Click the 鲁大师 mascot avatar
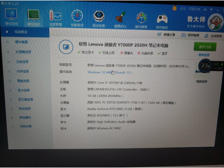This screenshot has height=168, width=224. click(x=216, y=22)
